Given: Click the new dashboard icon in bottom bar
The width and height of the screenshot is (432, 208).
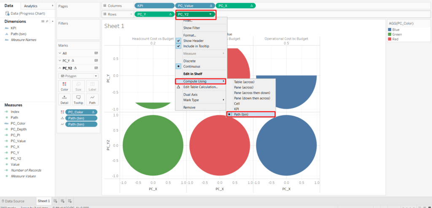Looking at the screenshot, I should tap(62, 201).
